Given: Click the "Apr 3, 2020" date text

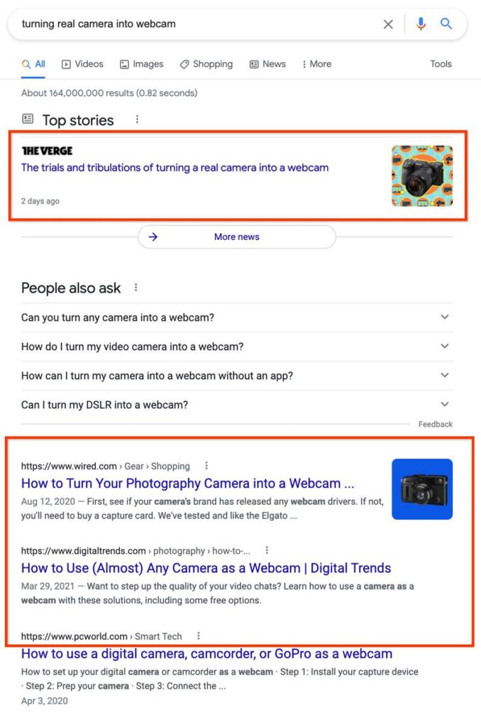Looking at the screenshot, I should tap(45, 701).
